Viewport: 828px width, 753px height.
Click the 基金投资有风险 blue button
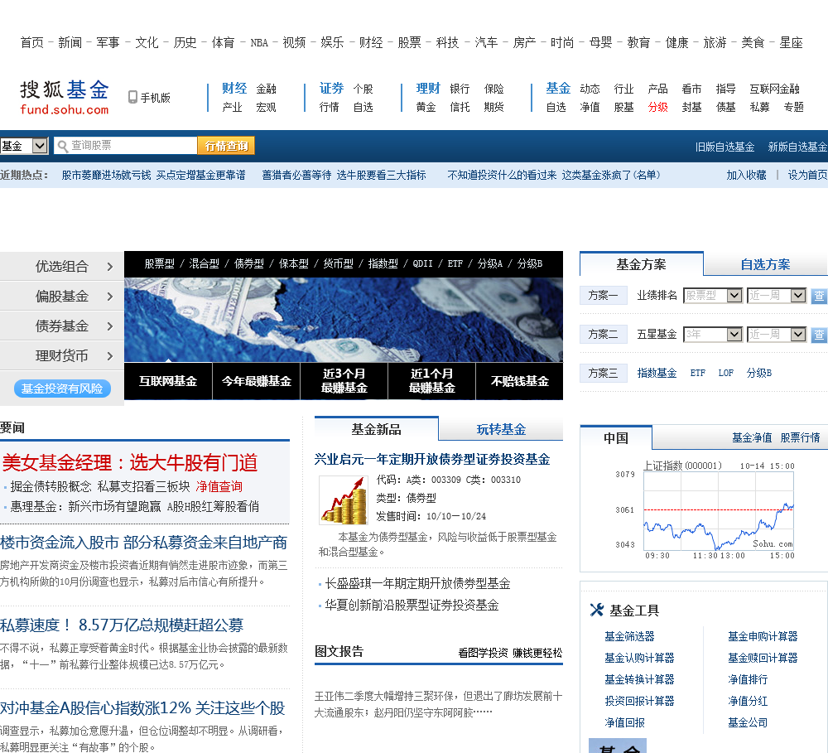tap(62, 389)
